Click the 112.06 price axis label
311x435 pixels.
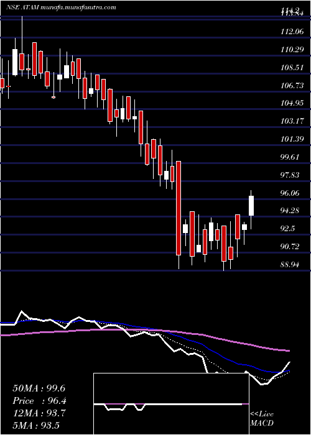[292, 32]
